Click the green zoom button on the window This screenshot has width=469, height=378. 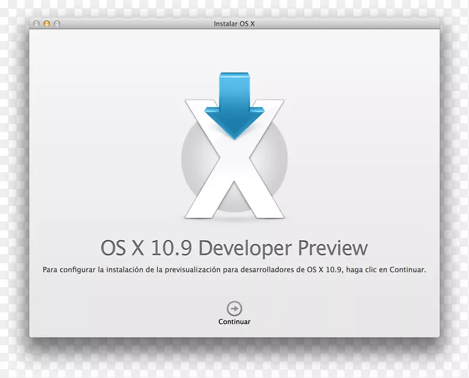click(x=56, y=25)
